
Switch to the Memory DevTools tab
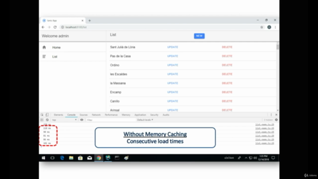tap(126, 115)
